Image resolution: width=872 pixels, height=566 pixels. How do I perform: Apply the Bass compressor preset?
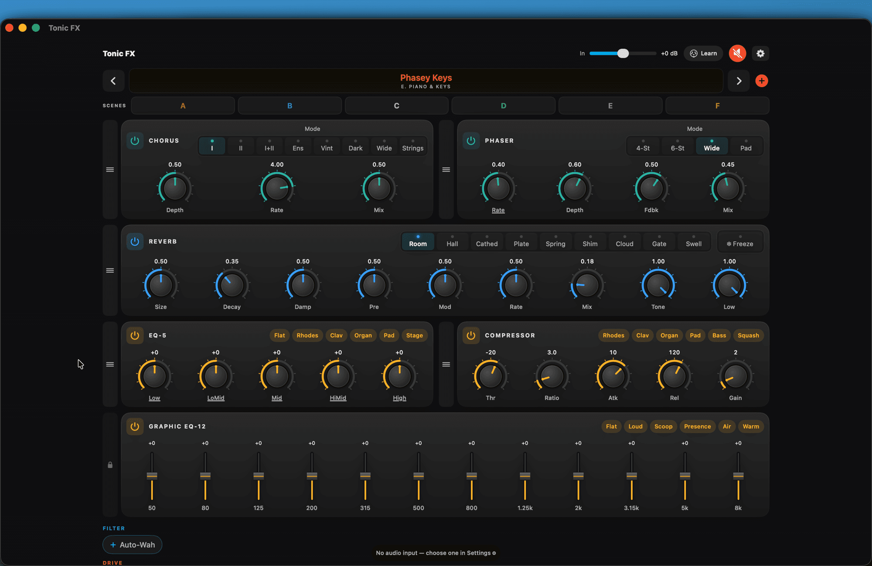[x=719, y=336]
